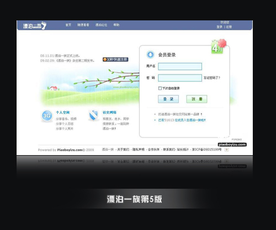276x230 pixels.
Task: Open the 帮助 menu item
Action: tap(116, 25)
